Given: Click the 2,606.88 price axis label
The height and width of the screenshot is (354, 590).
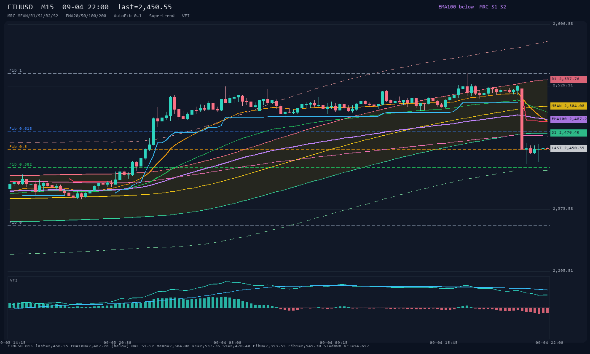Looking at the screenshot, I should pyautogui.click(x=563, y=24).
